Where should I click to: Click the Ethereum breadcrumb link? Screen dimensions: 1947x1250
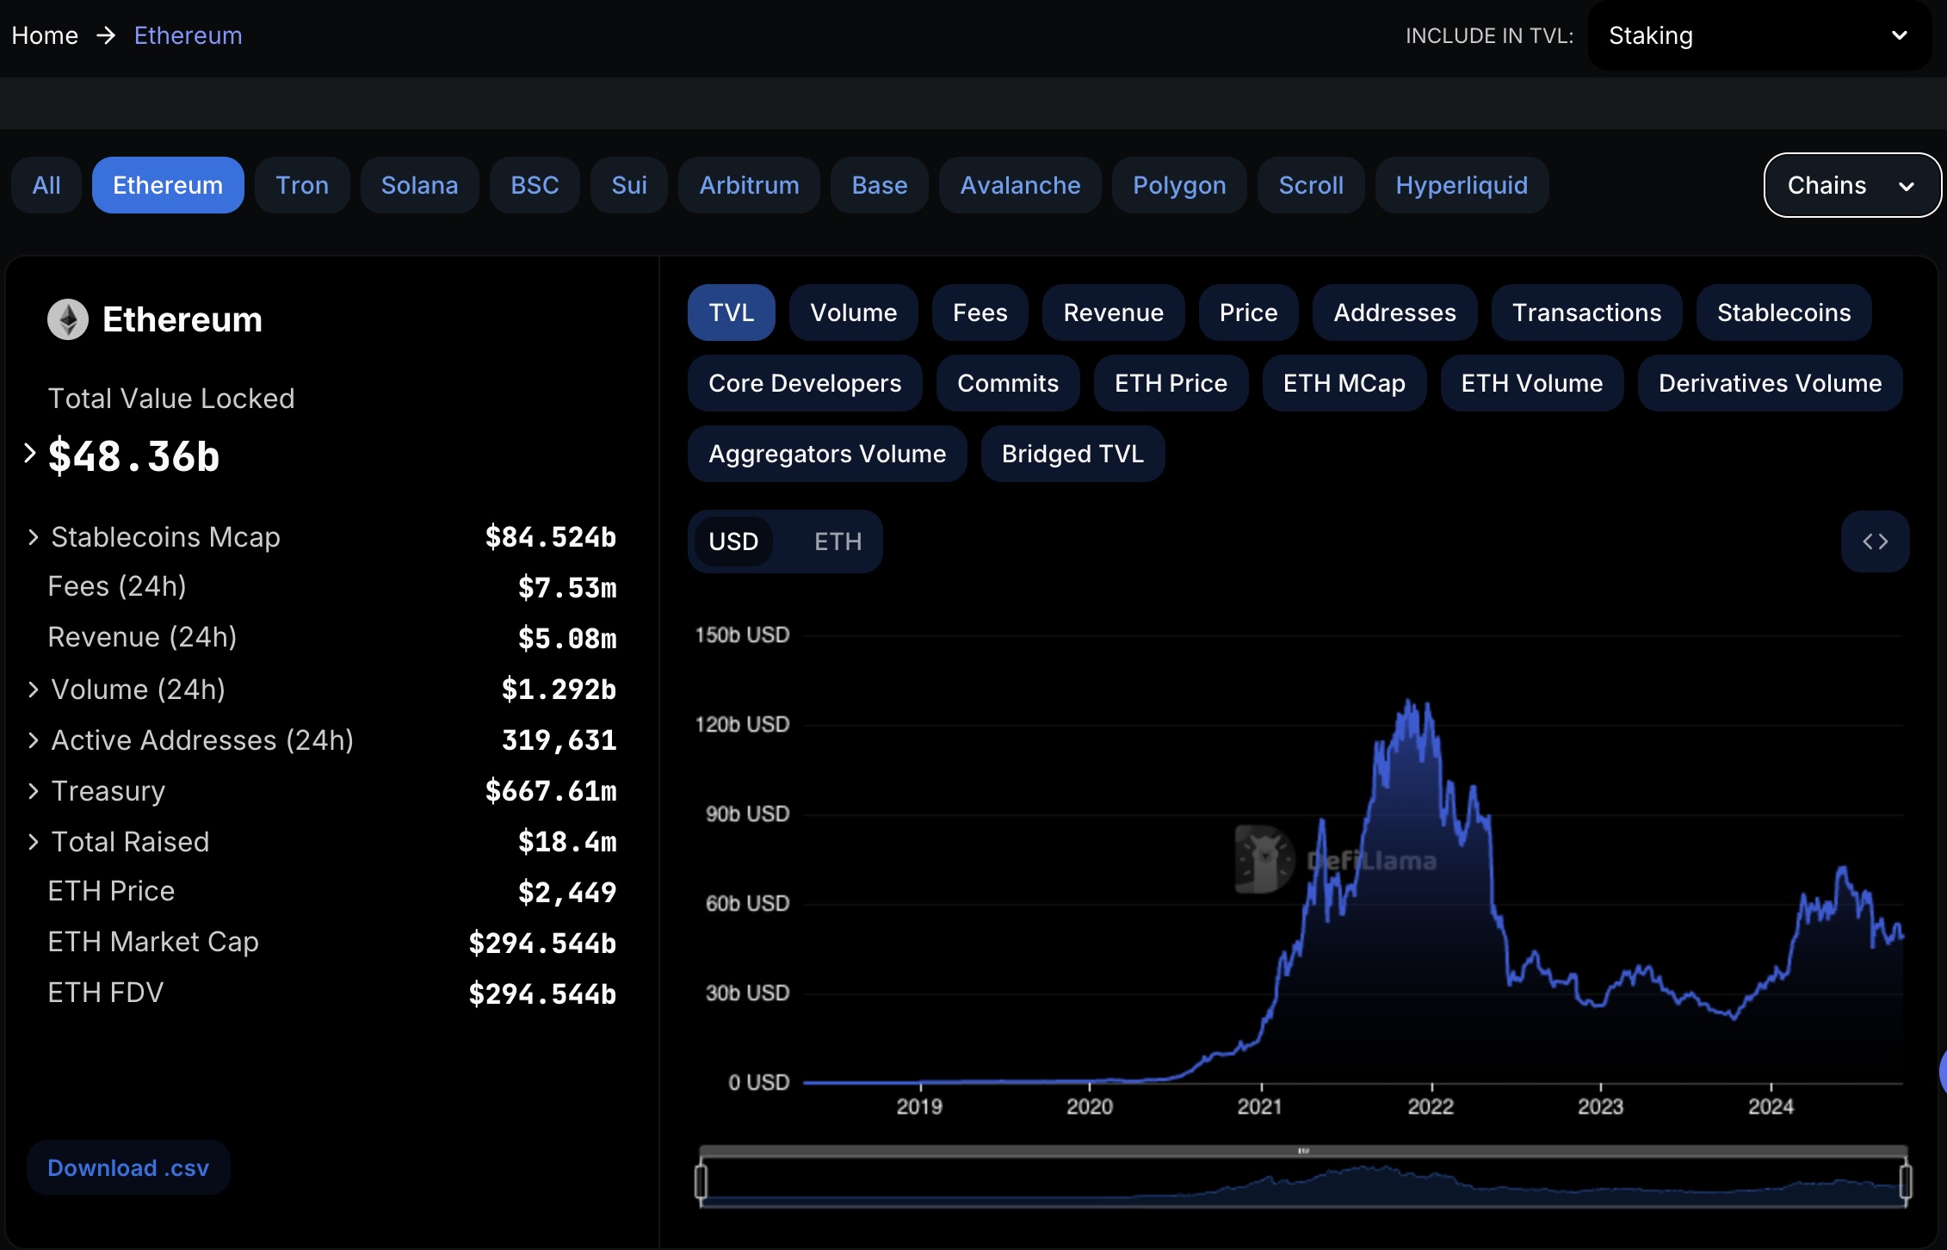188,35
